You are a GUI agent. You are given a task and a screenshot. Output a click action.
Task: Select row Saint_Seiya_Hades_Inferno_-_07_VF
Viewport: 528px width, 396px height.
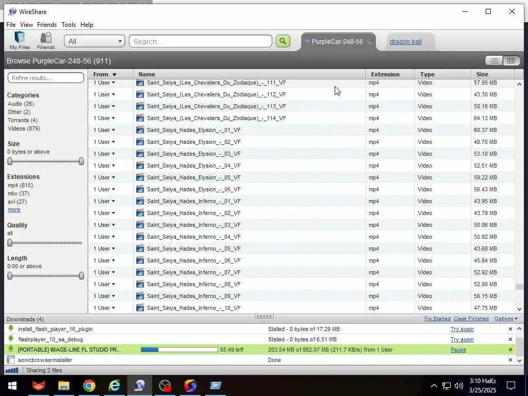tap(301, 272)
